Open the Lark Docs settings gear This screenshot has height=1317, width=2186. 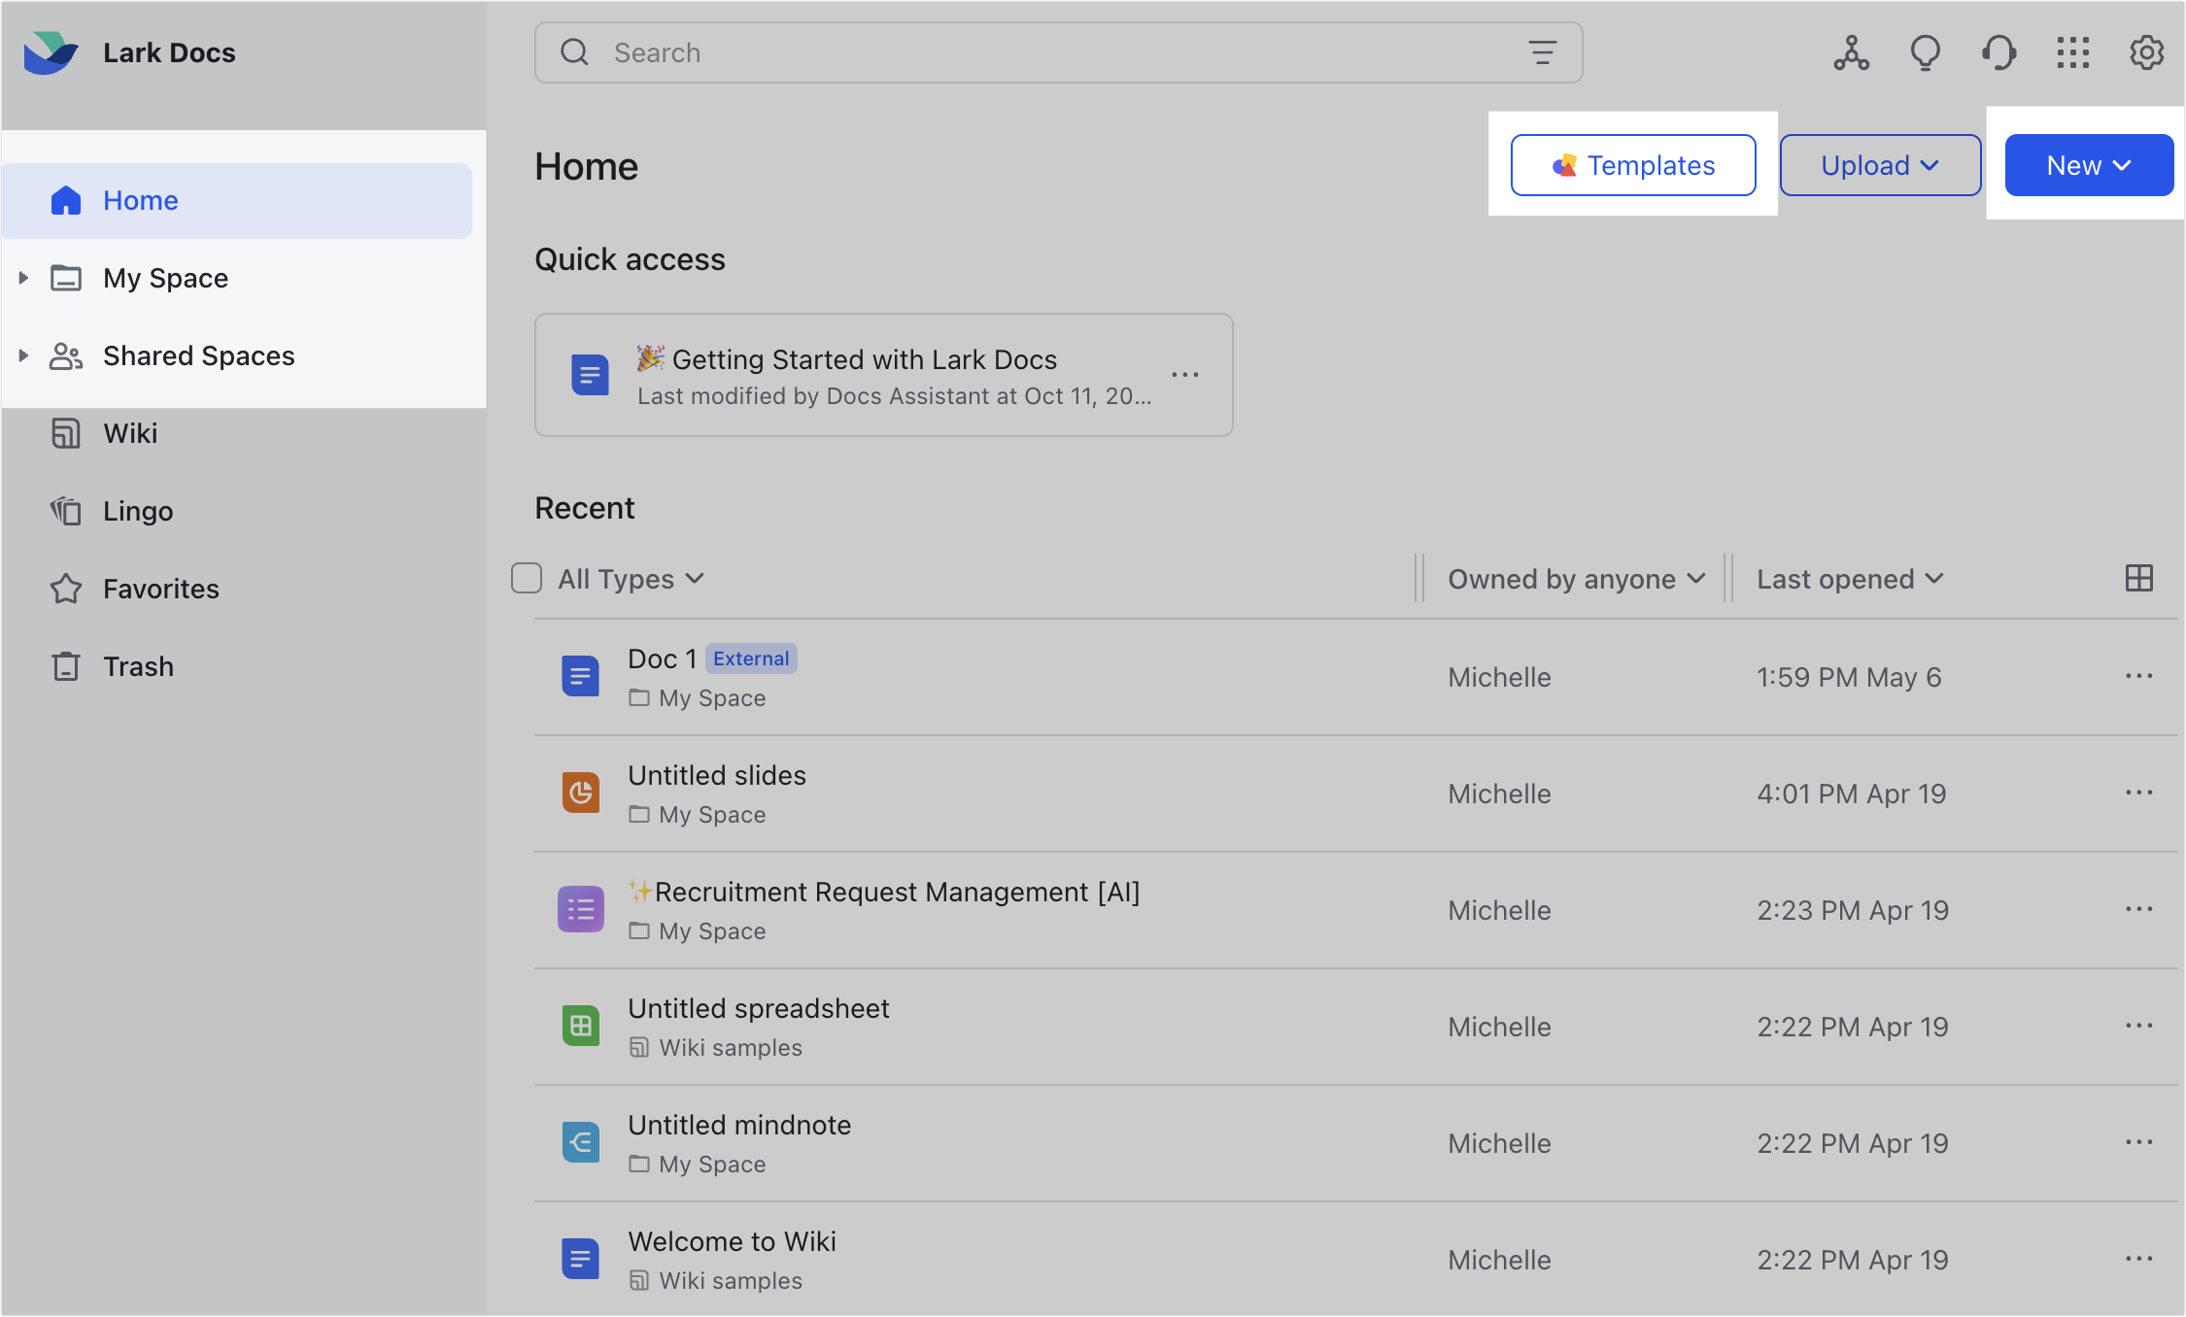point(2146,52)
